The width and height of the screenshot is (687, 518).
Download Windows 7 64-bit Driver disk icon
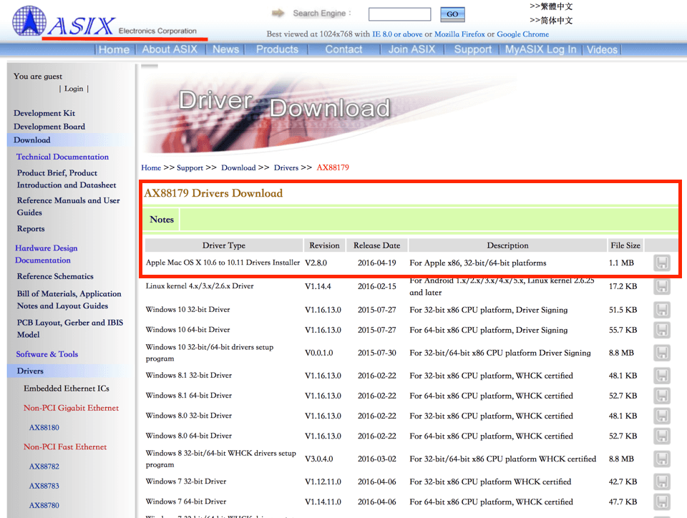tap(662, 502)
